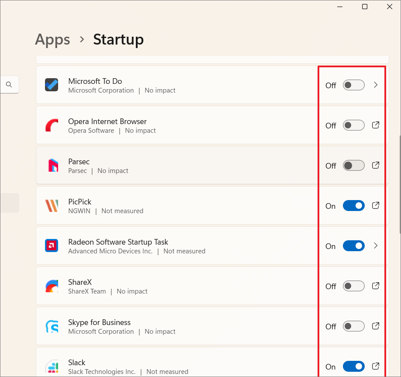Click the Skype for Business icon
This screenshot has width=401, height=377.
coord(52,326)
